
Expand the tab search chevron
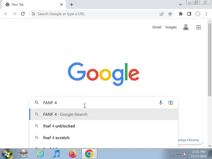tap(180, 5)
